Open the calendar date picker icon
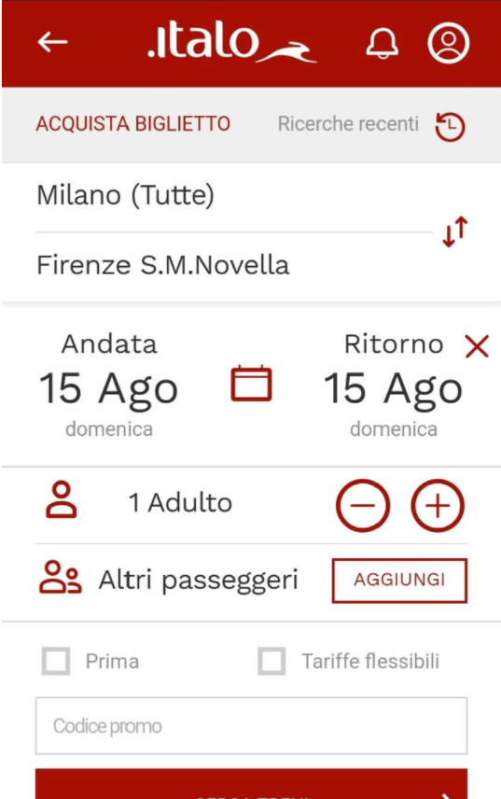501x799 pixels. 251,384
